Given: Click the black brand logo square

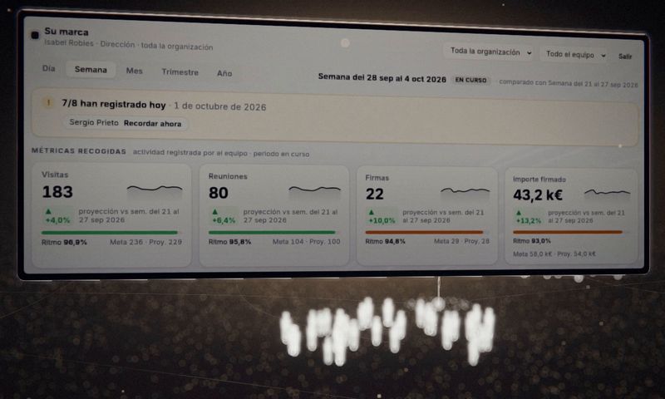Looking at the screenshot, I should coord(35,35).
